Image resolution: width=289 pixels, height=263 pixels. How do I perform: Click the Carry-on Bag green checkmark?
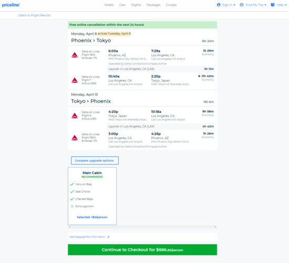[73, 184]
